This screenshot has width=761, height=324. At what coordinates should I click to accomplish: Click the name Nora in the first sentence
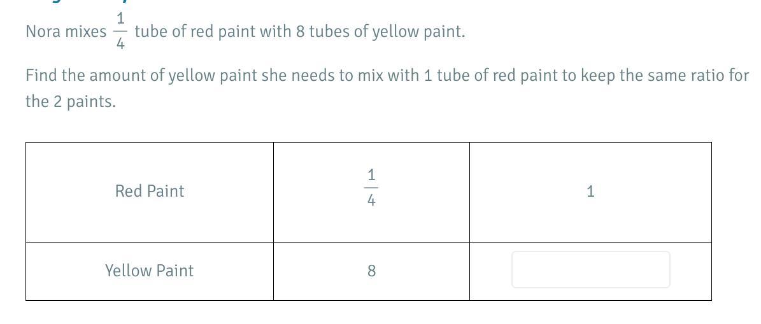[43, 32]
